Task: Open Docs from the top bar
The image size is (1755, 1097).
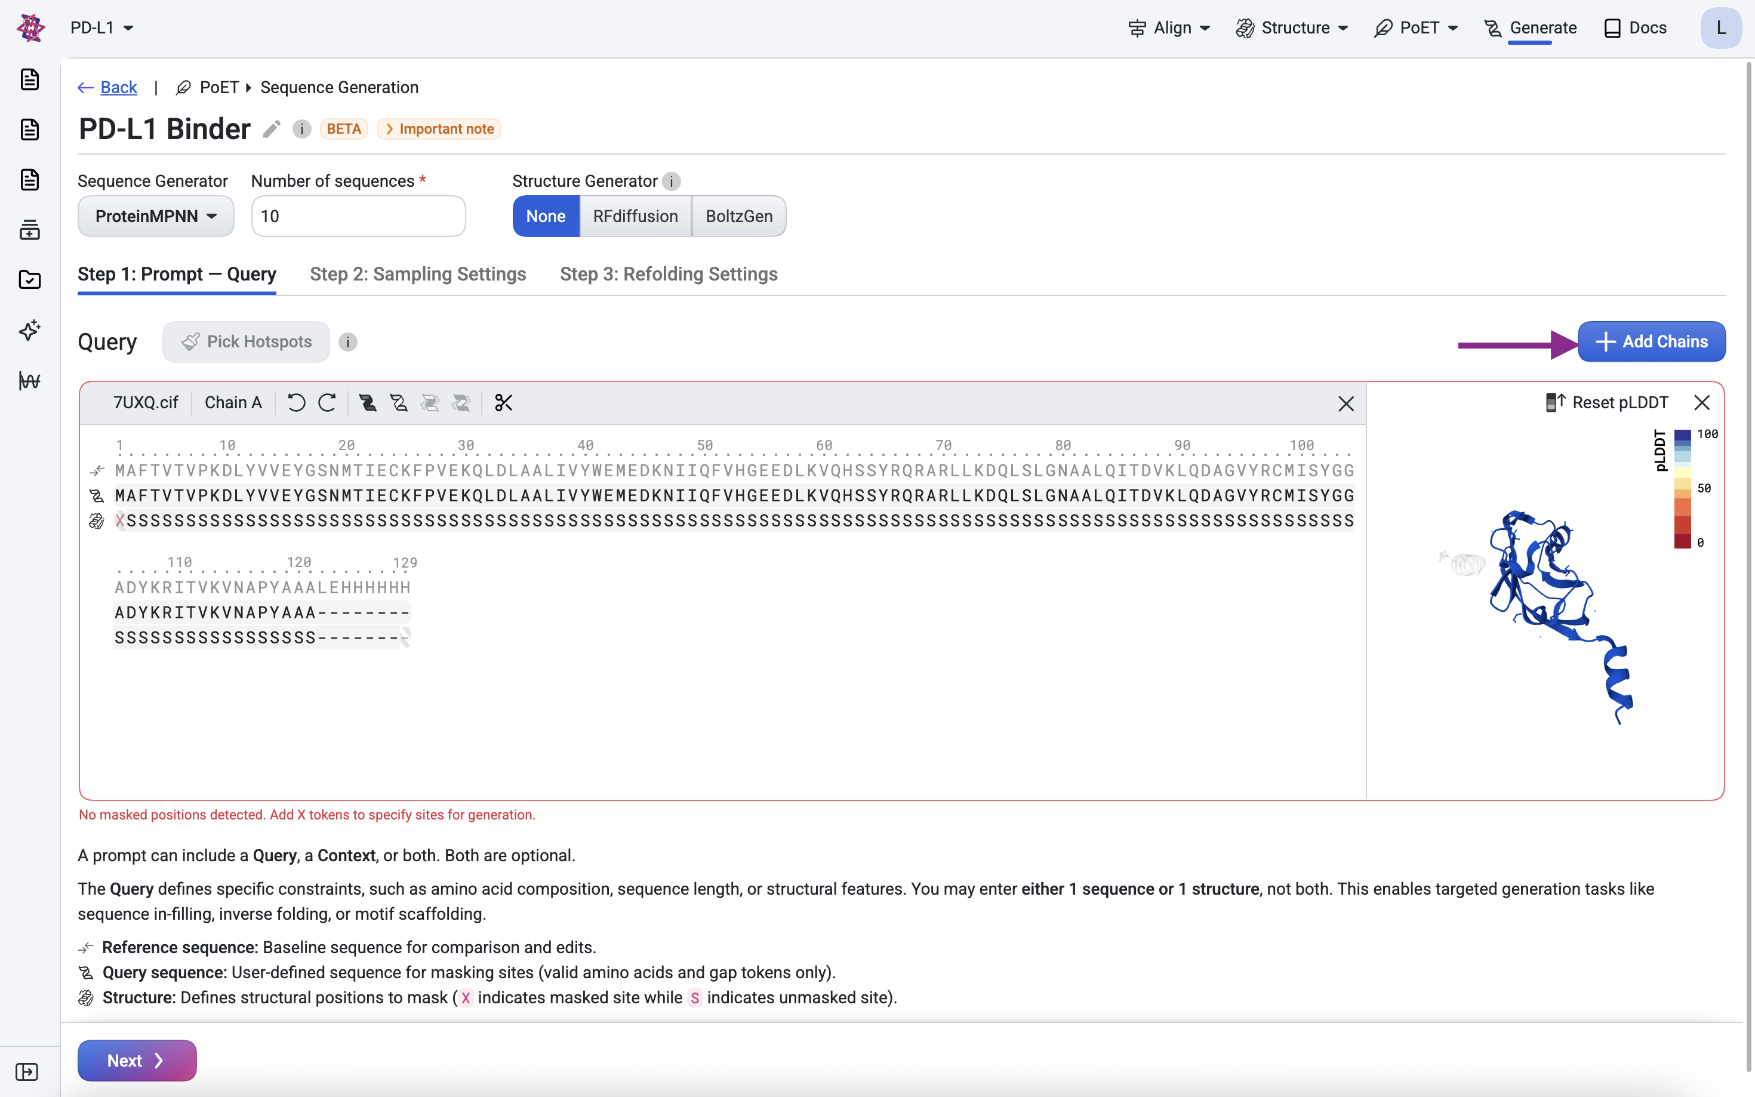Action: coord(1635,27)
